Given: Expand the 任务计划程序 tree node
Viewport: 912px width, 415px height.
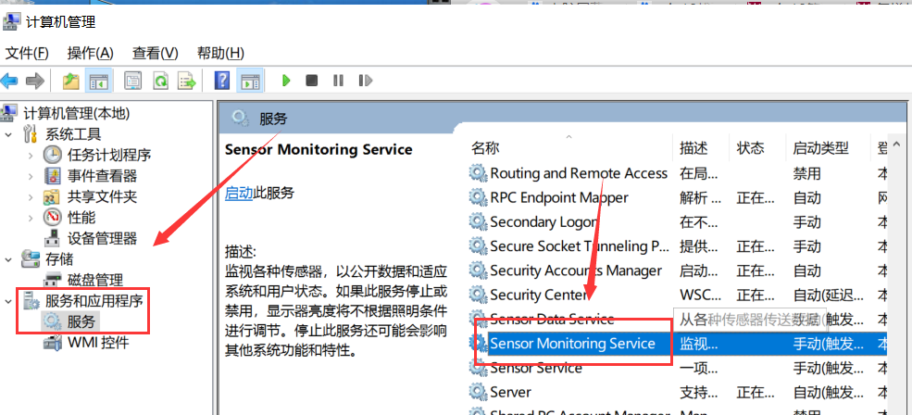Looking at the screenshot, I should click(31, 155).
